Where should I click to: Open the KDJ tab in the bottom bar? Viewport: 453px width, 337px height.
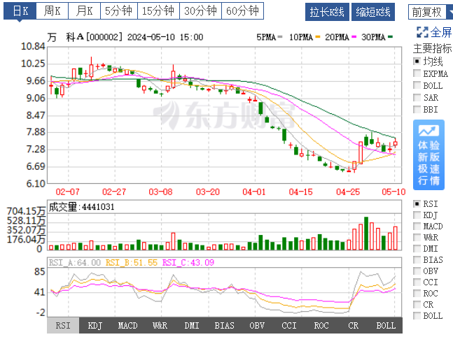[95, 325]
